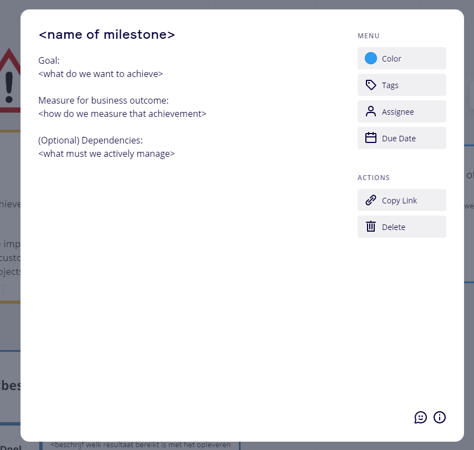Click the blue color circle swatch
Screen dimensions: 474x450
click(x=371, y=58)
